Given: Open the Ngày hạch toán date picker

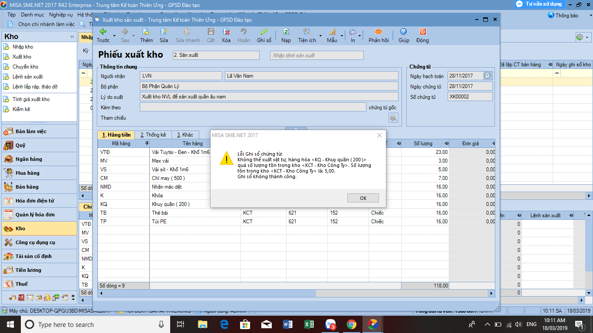Looking at the screenshot, I should click(488, 75).
